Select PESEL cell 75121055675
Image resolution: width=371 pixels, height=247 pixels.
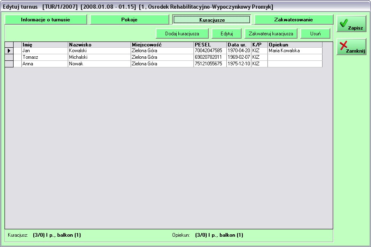tap(210, 64)
